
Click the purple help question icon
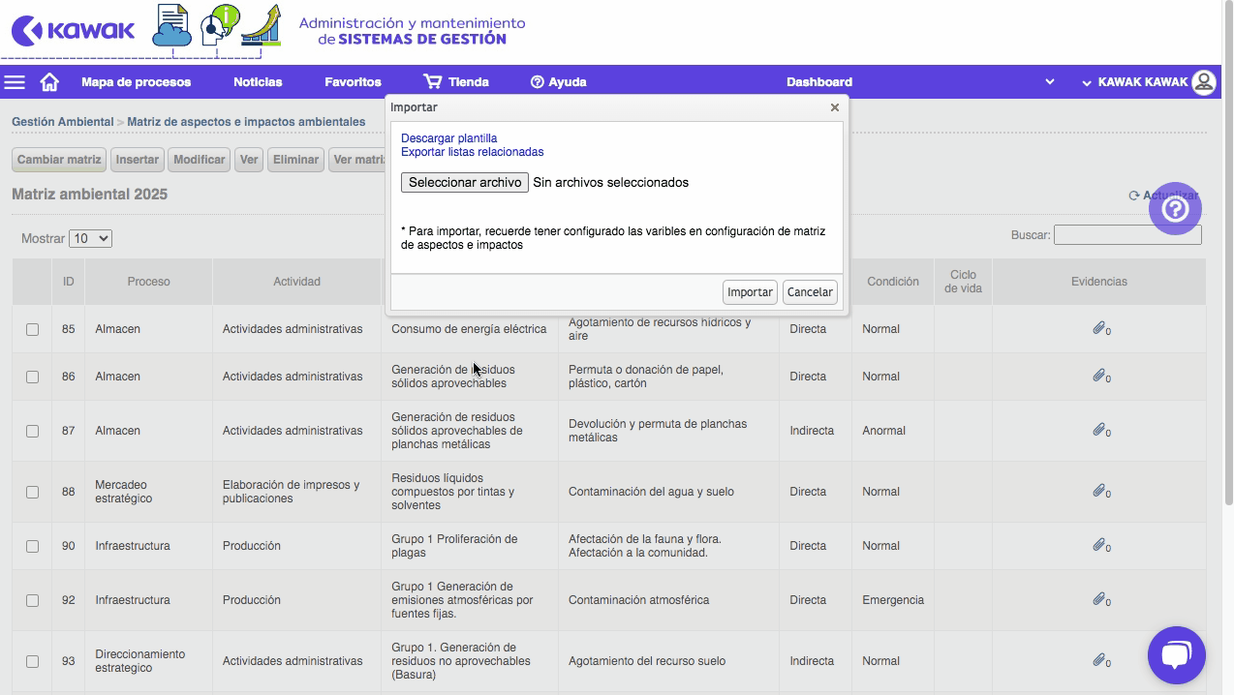click(1175, 208)
